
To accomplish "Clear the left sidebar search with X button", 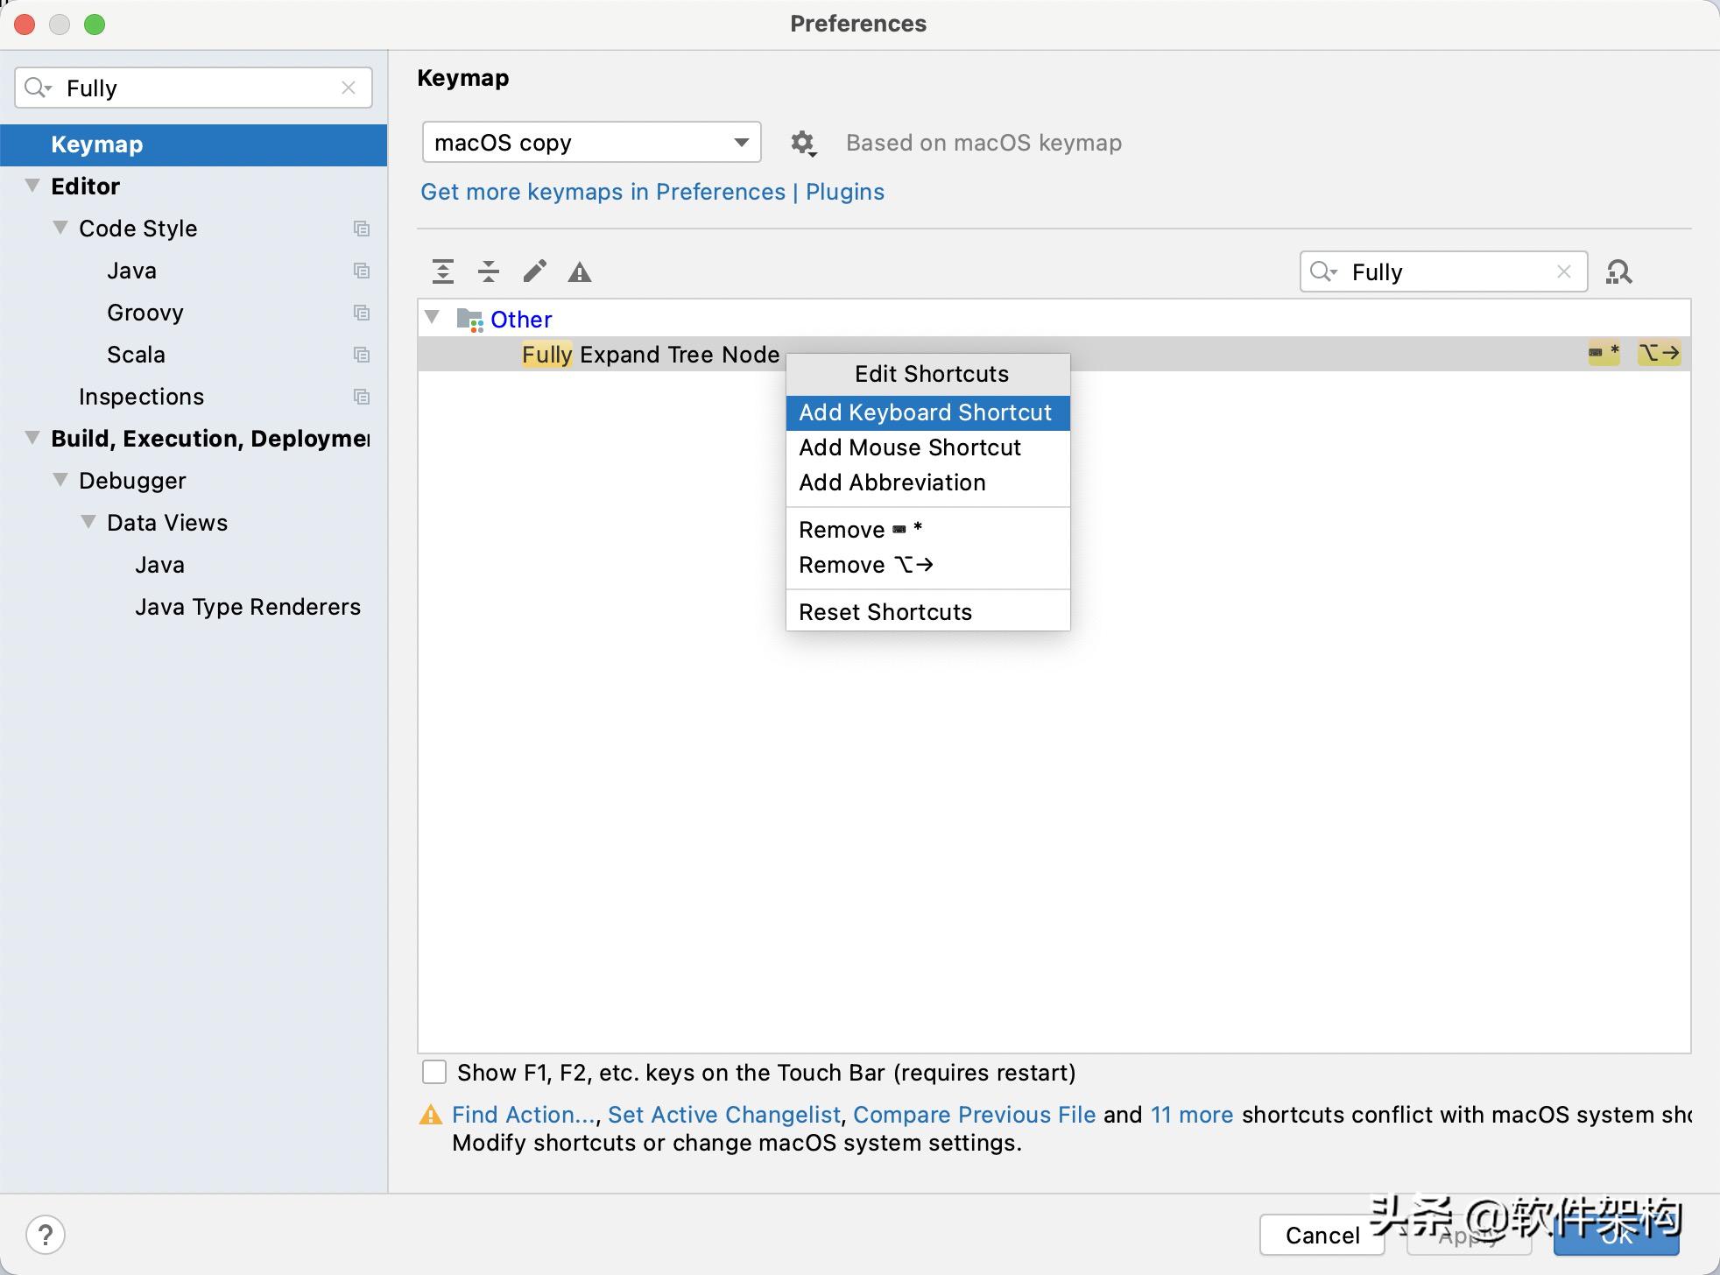I will [348, 88].
